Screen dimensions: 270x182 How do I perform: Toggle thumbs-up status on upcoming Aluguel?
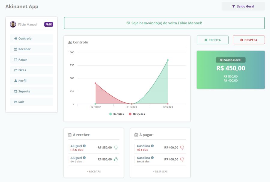pos(116,159)
